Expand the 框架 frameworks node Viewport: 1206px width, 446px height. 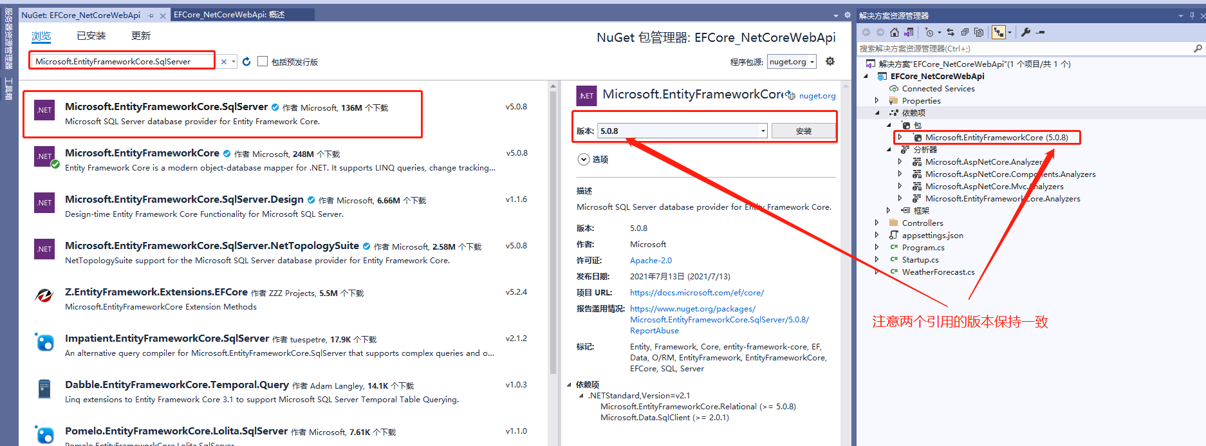[889, 210]
